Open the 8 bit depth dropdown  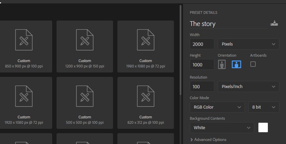pyautogui.click(x=263, y=107)
